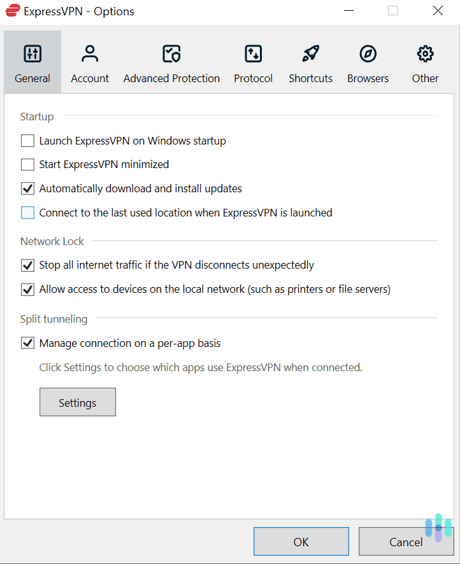Click the Shortcuts rocket icon

click(x=310, y=53)
